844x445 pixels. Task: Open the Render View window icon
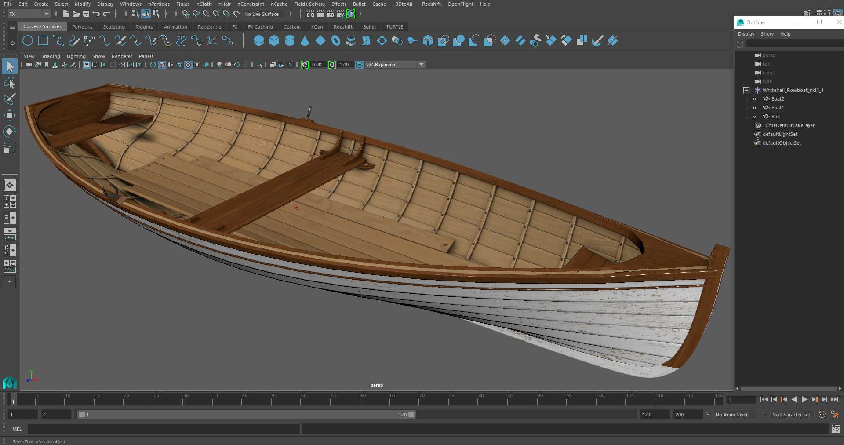click(x=310, y=14)
